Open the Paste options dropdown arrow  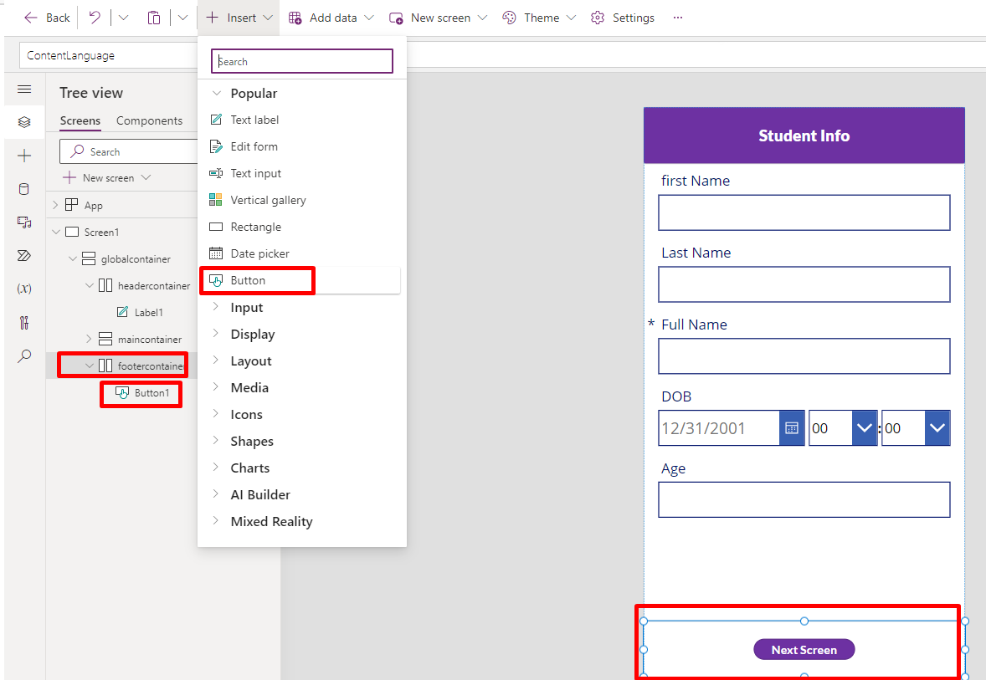click(x=183, y=18)
